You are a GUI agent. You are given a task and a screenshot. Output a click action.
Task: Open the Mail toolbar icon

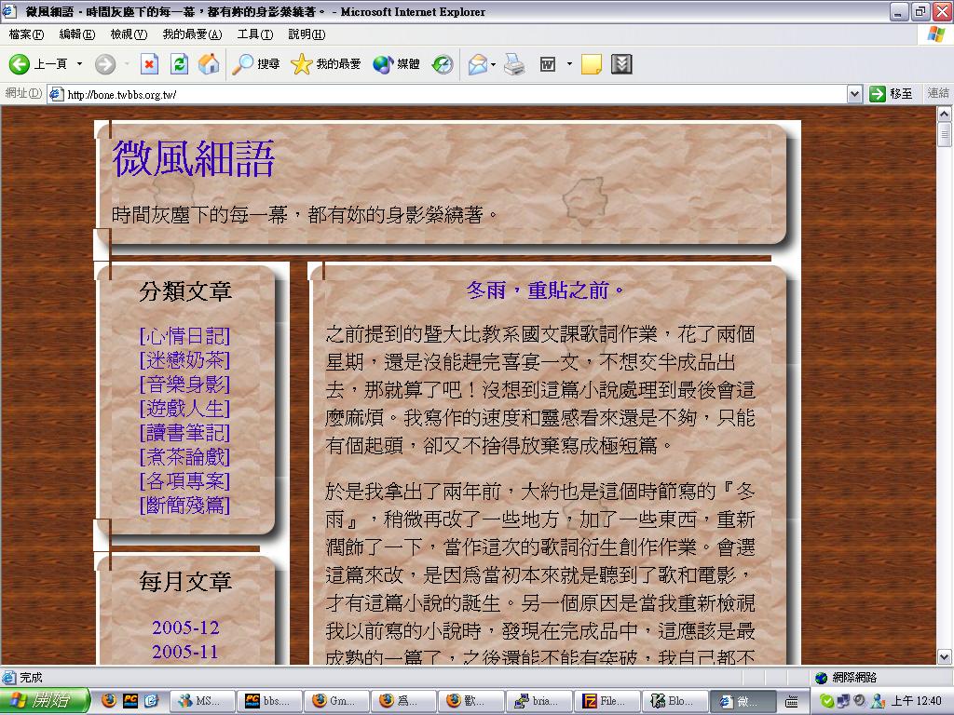pos(478,64)
